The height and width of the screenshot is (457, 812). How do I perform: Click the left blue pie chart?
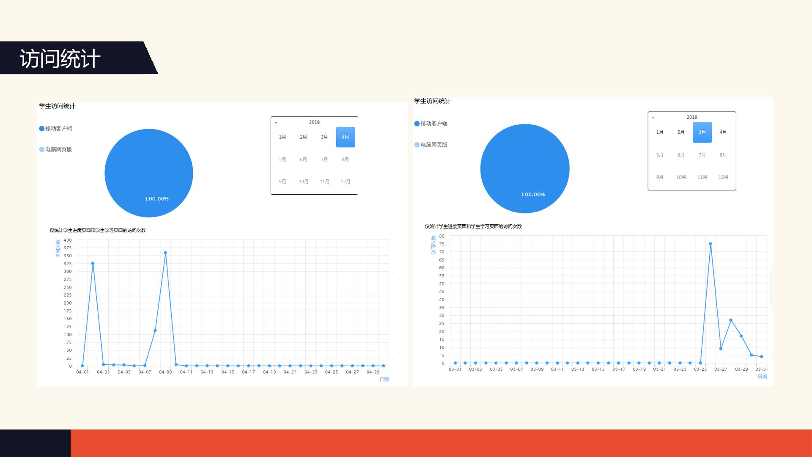(x=149, y=173)
